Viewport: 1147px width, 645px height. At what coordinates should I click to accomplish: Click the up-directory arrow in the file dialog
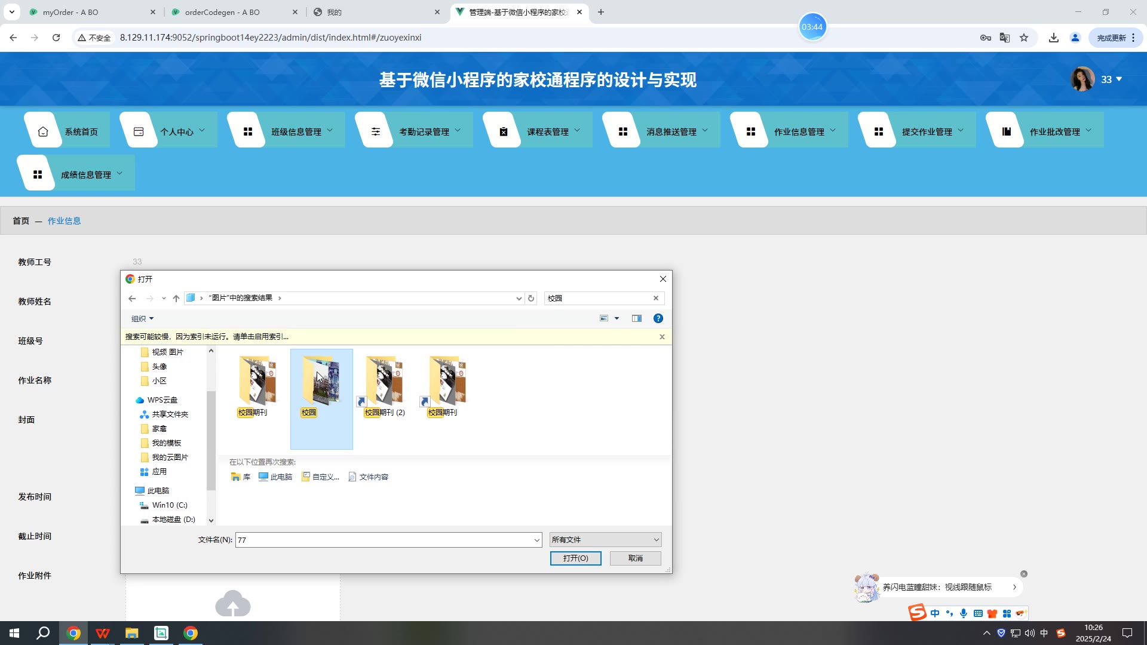(176, 298)
